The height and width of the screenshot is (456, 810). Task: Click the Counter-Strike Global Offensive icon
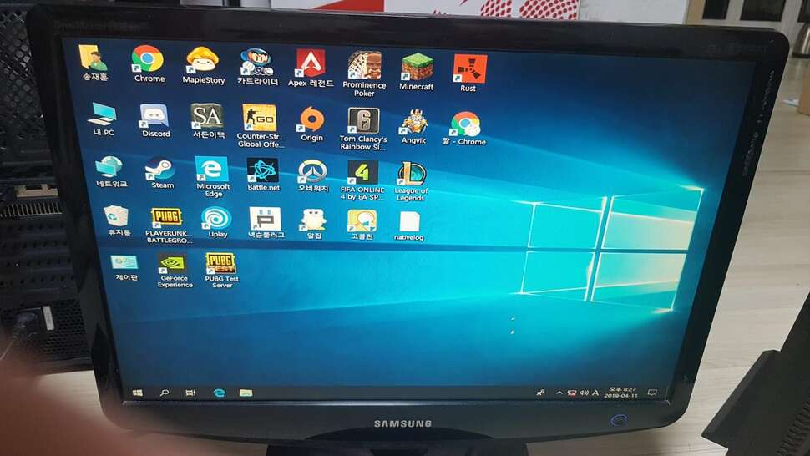click(x=260, y=125)
